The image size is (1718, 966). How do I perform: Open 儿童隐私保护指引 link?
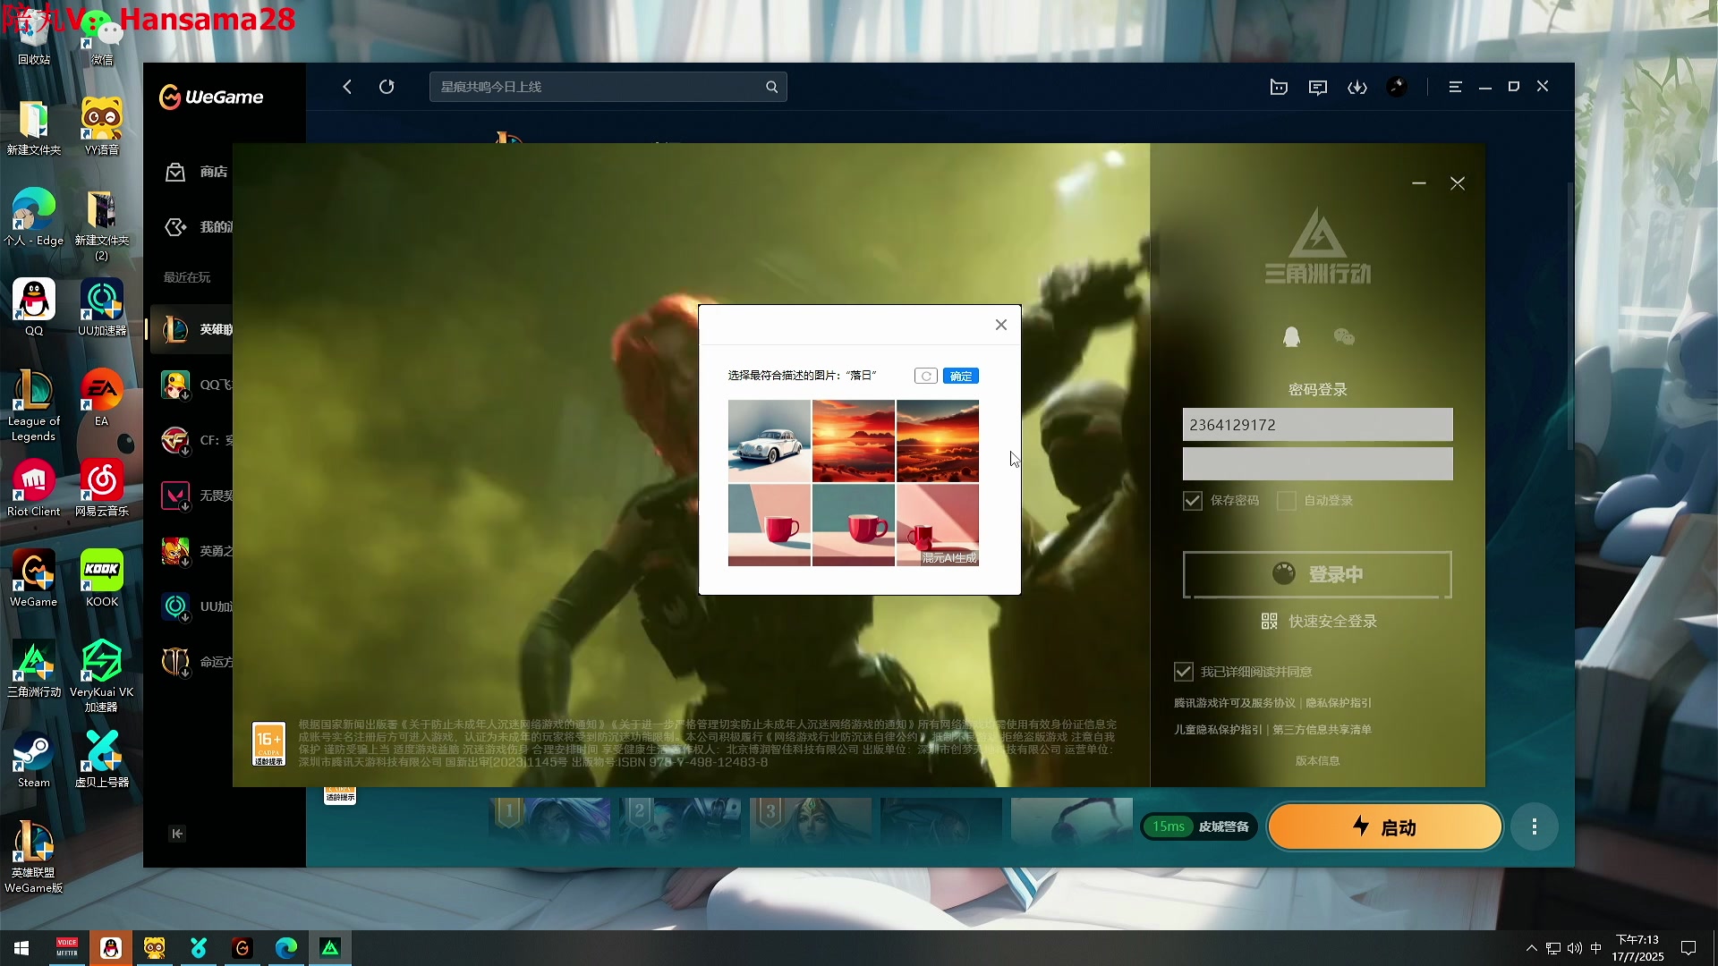point(1218,730)
